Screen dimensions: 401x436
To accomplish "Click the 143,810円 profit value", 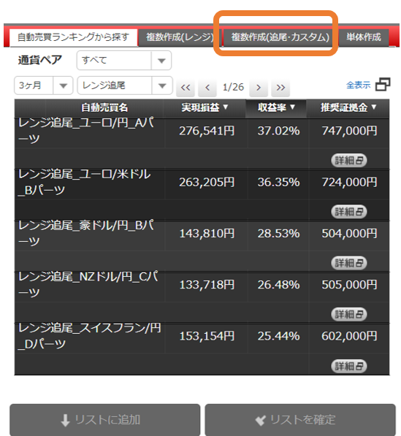I will (x=207, y=234).
